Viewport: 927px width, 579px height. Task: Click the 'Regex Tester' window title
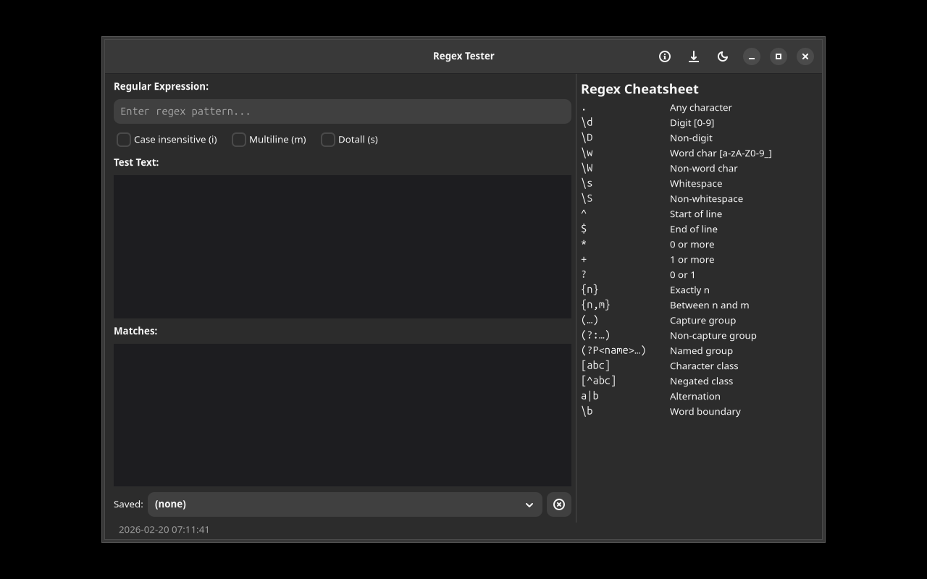tap(463, 56)
